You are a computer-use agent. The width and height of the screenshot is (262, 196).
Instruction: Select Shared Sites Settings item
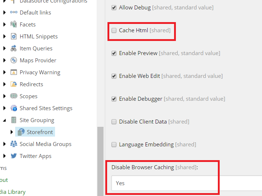(46, 108)
